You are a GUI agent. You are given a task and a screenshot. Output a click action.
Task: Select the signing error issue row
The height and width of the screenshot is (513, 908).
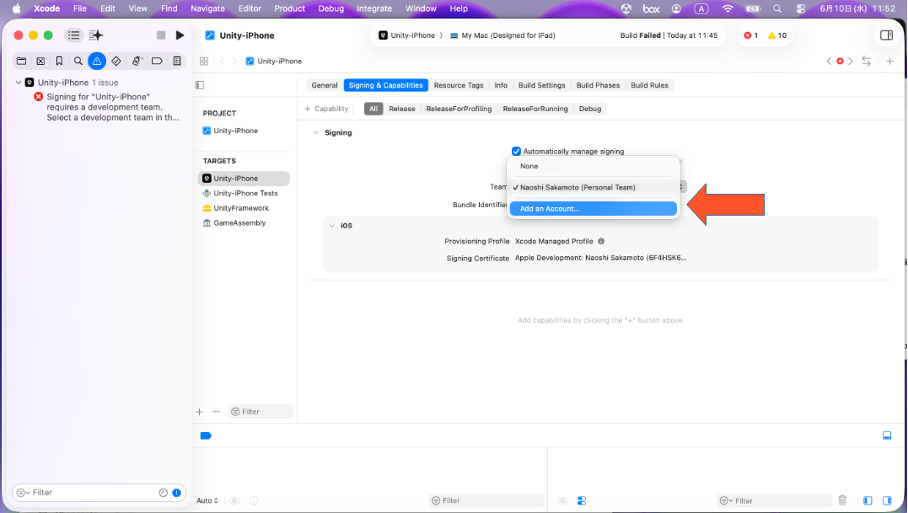(x=107, y=107)
